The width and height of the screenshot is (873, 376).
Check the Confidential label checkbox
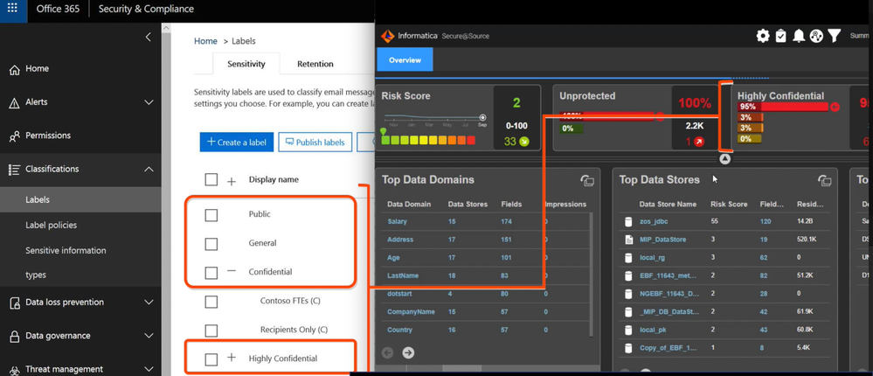click(211, 273)
